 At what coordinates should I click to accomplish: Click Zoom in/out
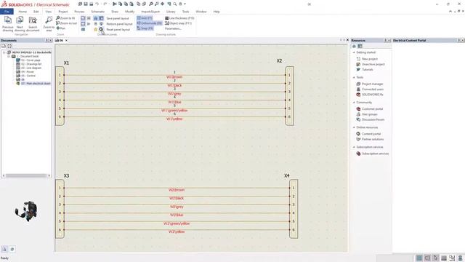[x=66, y=23]
